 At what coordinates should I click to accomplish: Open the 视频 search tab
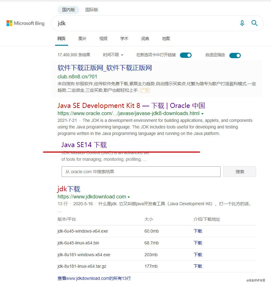coord(103,38)
